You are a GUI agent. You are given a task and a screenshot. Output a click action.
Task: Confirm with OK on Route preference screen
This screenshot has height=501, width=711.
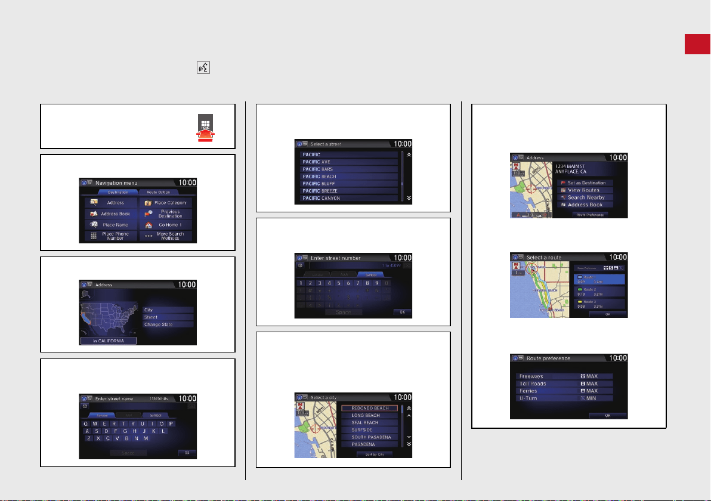click(608, 415)
